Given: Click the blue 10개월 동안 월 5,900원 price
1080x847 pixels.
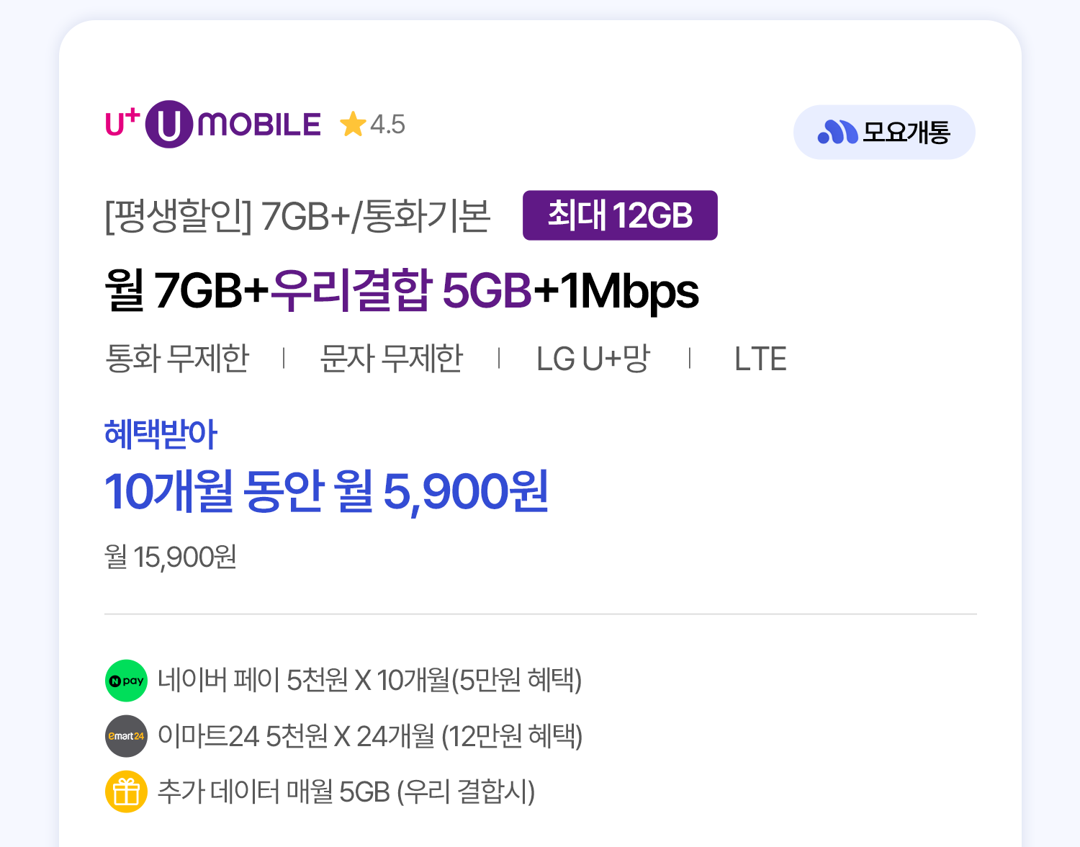Looking at the screenshot, I should pos(326,491).
